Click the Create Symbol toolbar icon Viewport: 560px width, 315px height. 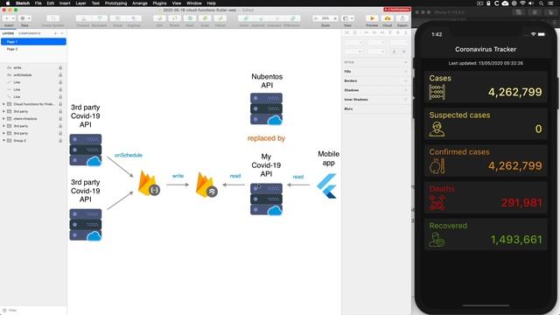tap(52, 18)
